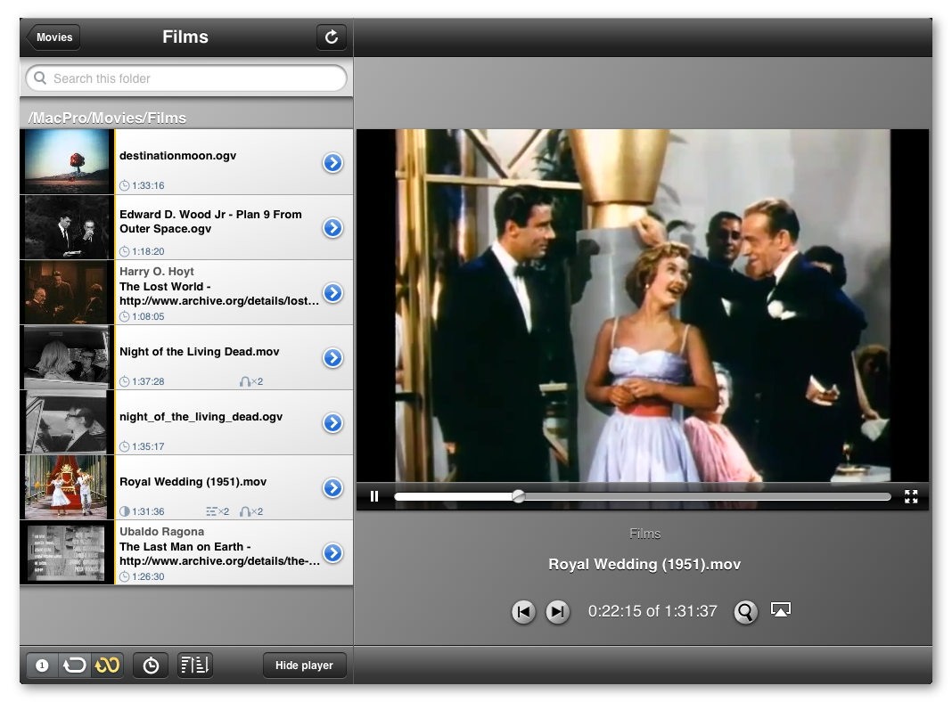Click audio tracks ×2 icon on Night of the Living Dead.mov
952x702 pixels.
click(251, 381)
